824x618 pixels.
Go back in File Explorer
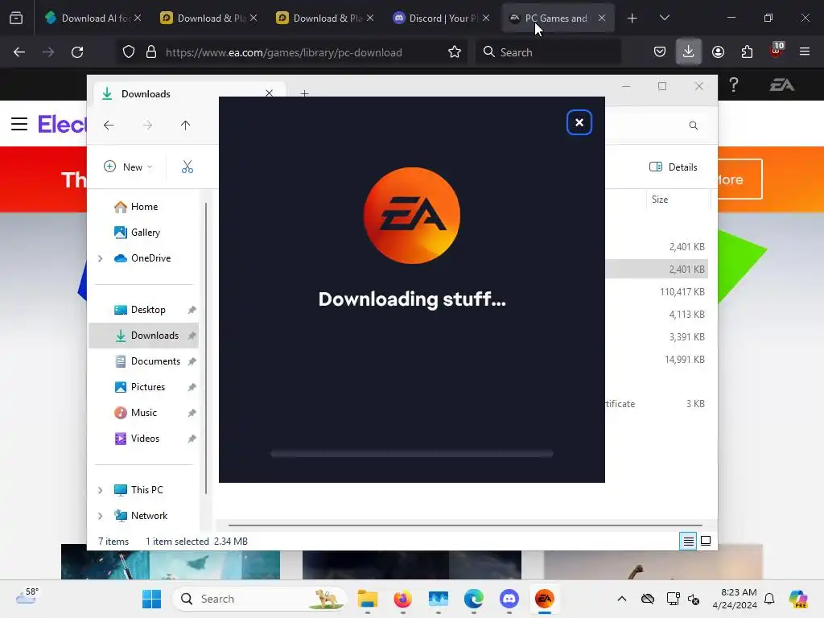point(109,125)
